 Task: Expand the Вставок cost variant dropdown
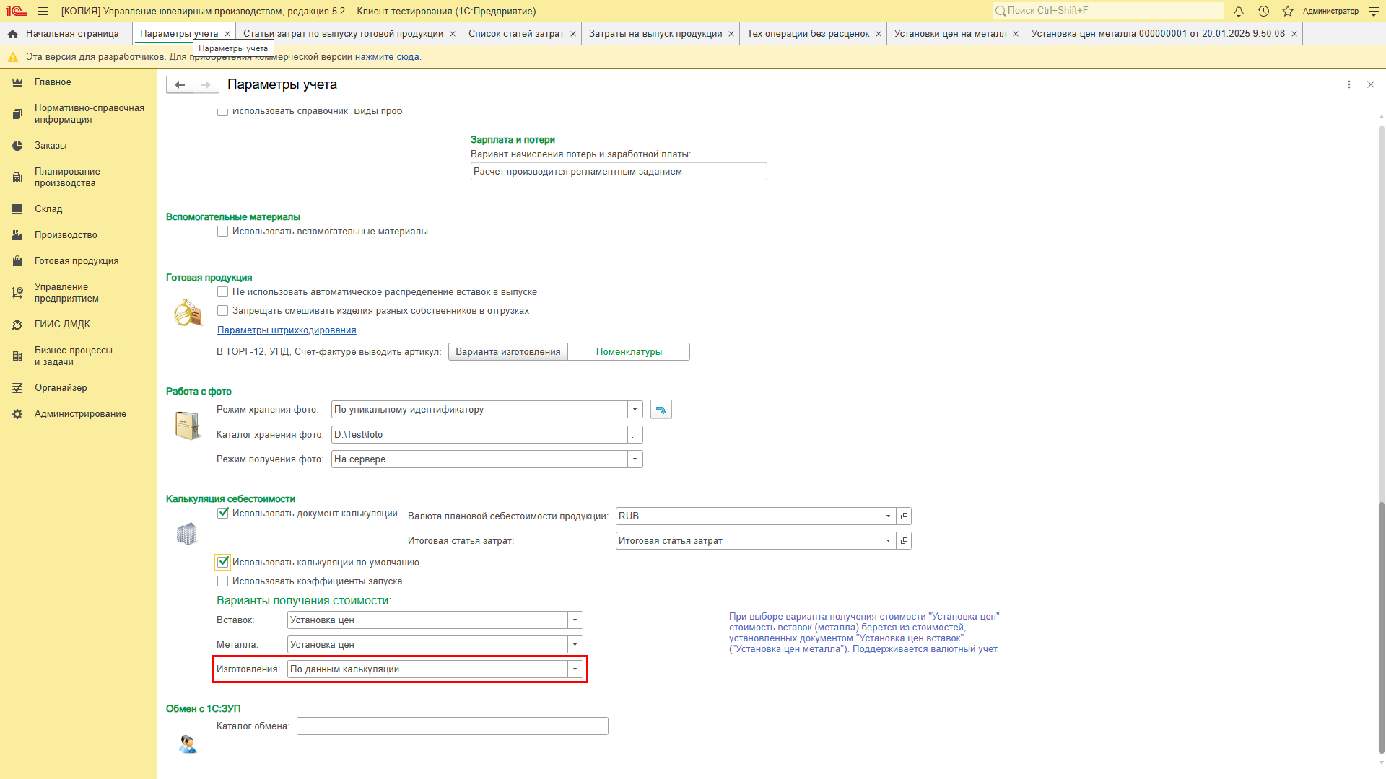tap(575, 620)
